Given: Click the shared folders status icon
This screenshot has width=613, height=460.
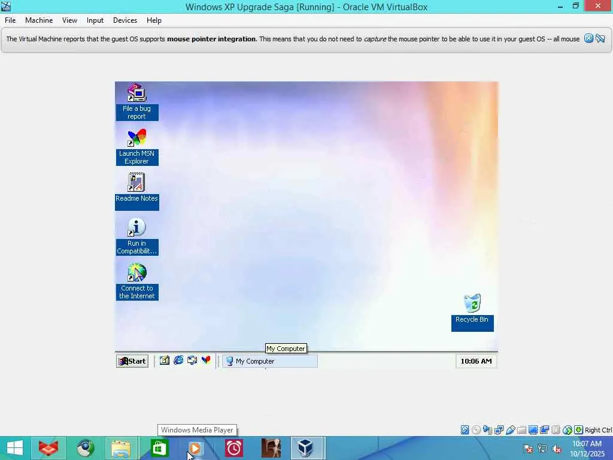Looking at the screenshot, I should 521,430.
